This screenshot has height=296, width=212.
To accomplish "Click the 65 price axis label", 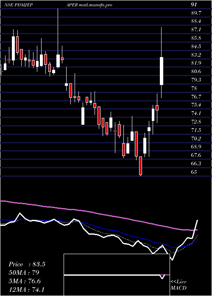I will [x=194, y=172].
